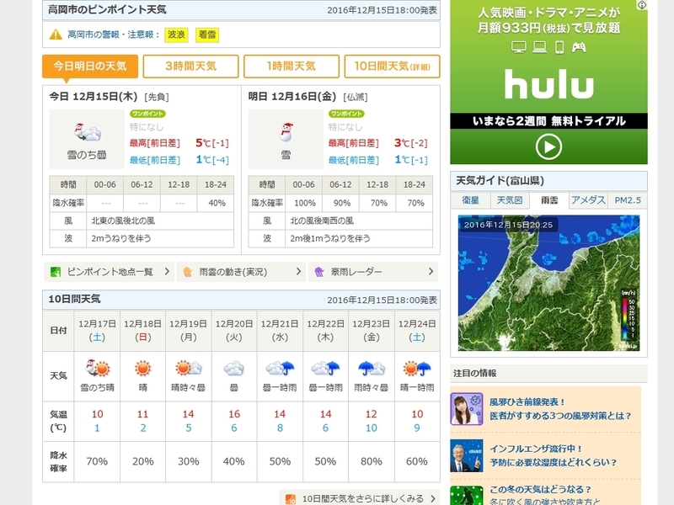Click the 12月17日(土) date header

[x=97, y=330]
